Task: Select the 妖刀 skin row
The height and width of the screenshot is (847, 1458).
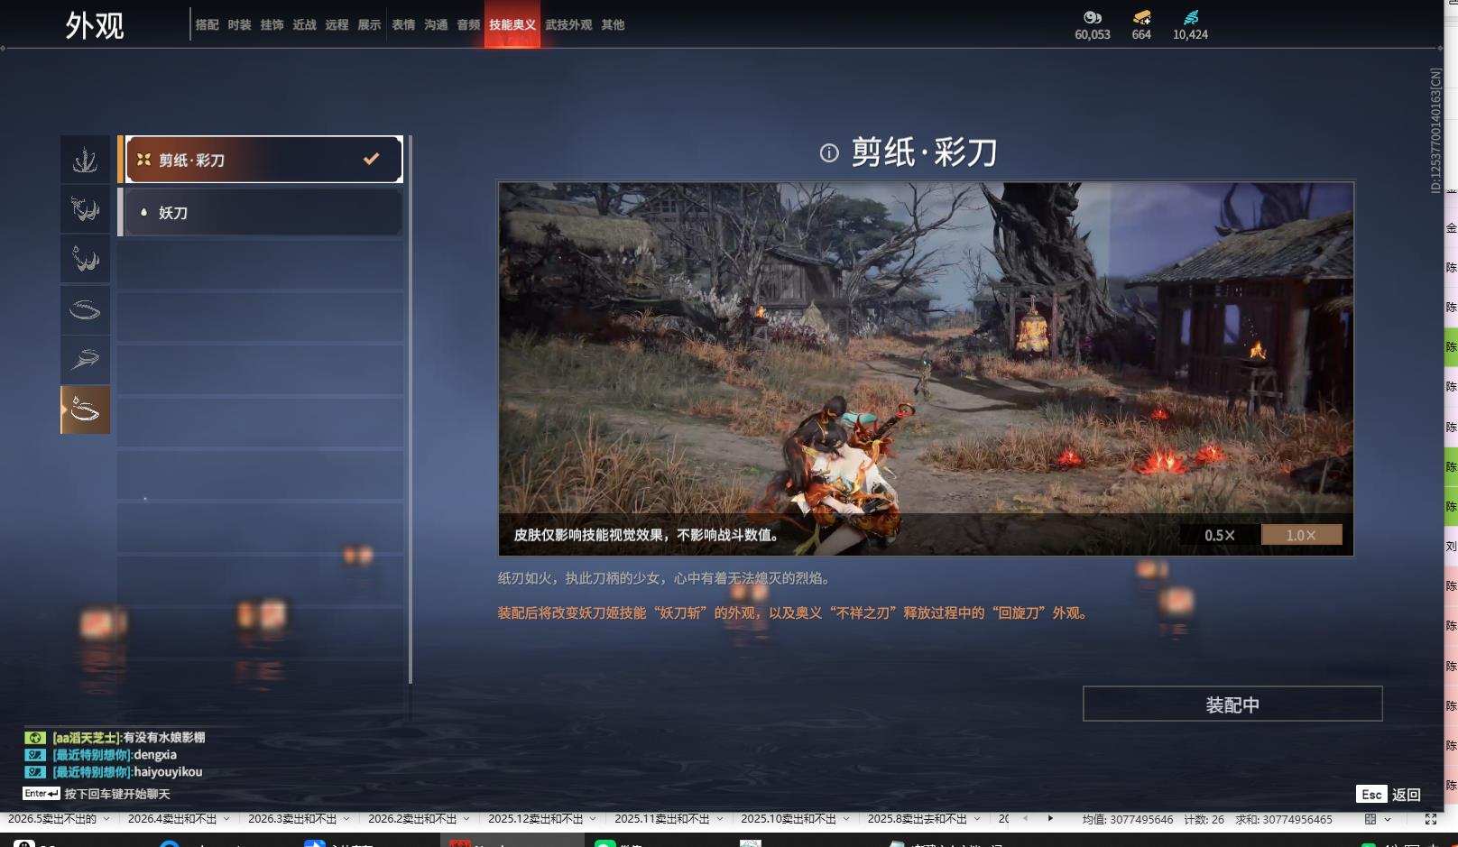Action: coord(261,212)
